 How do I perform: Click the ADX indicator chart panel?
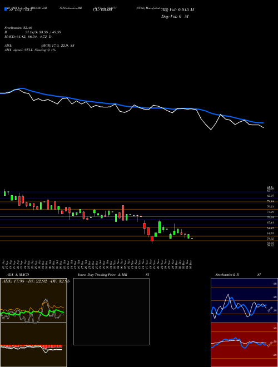[33, 300]
